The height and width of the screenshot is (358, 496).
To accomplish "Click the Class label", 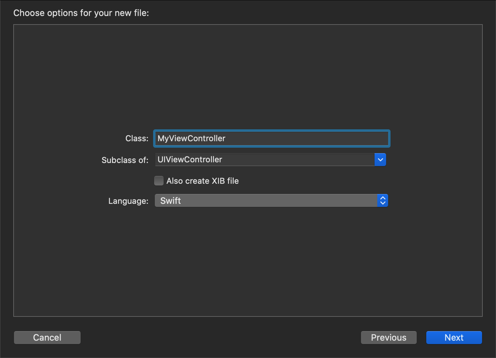I will tap(136, 138).
